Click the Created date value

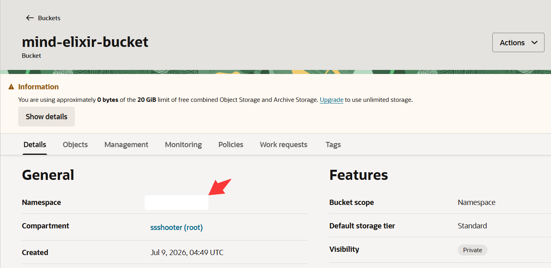(187, 253)
